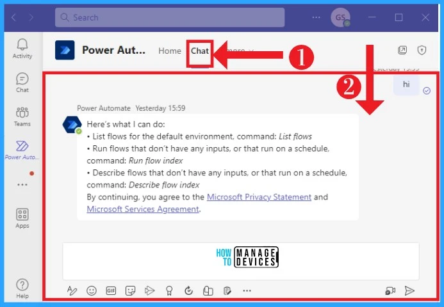Click the 'hi' message sent checkmark status
This screenshot has width=444, height=307.
point(427,90)
